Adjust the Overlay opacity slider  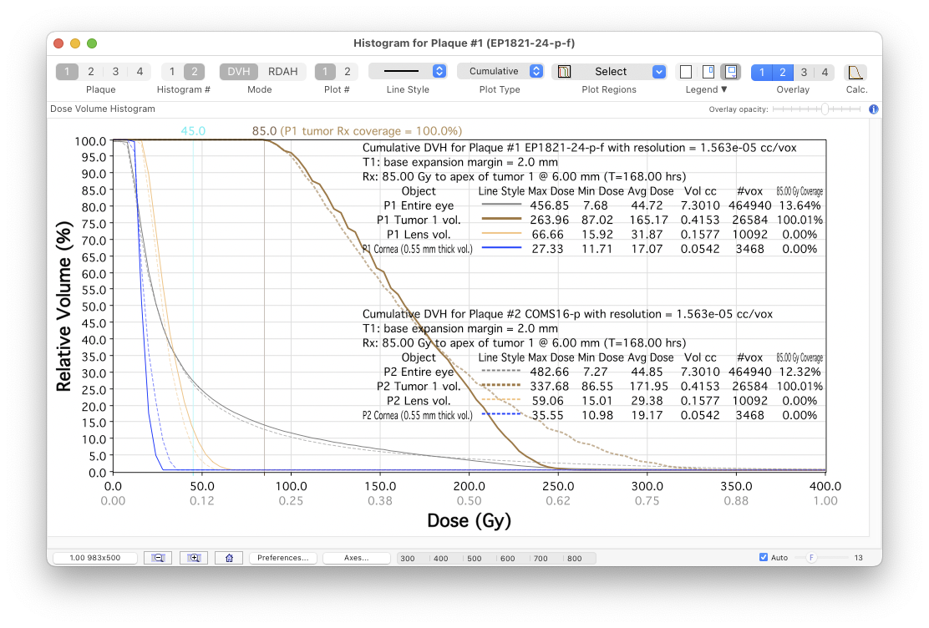click(x=825, y=109)
